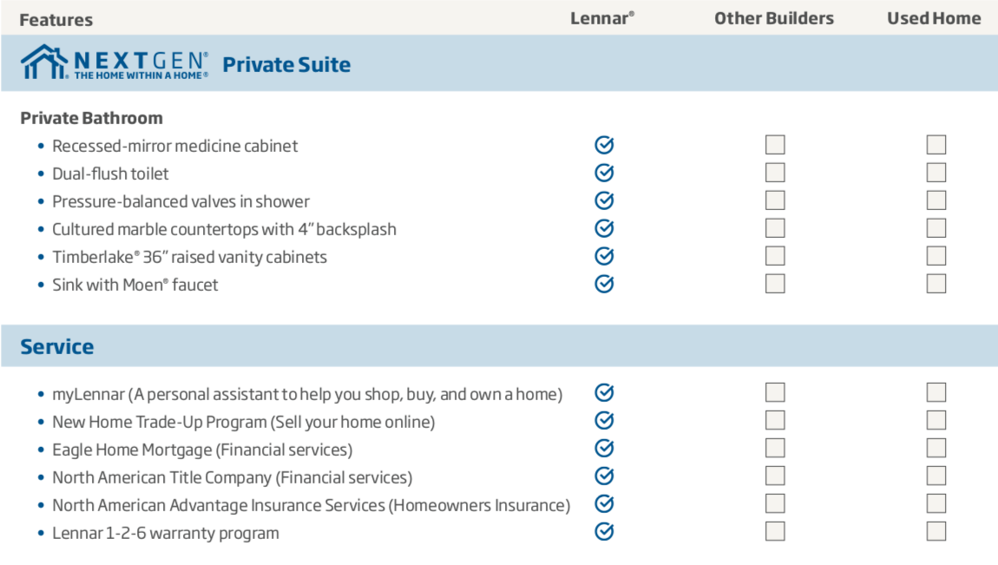This screenshot has width=998, height=565.
Task: Click the NextGen house logo icon
Action: [43, 62]
